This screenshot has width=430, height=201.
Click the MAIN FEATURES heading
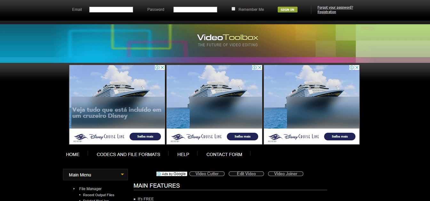click(x=157, y=186)
